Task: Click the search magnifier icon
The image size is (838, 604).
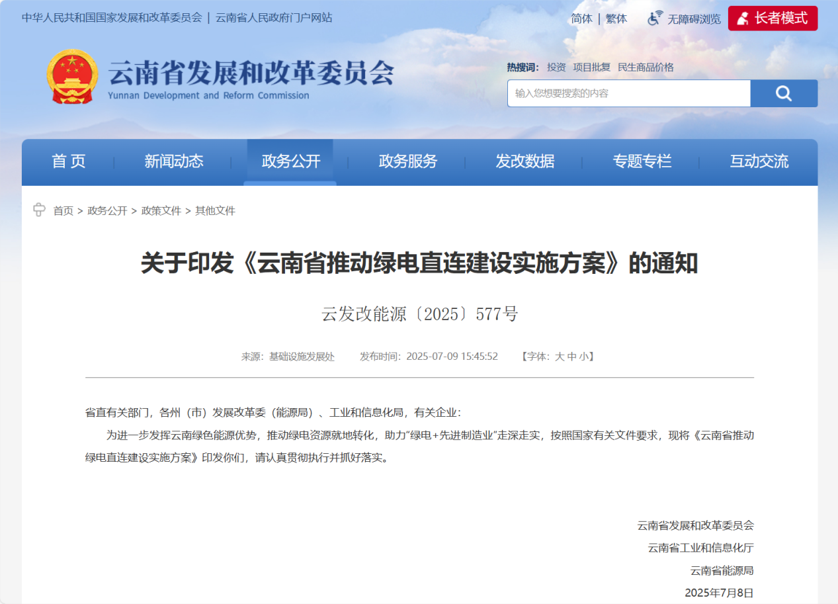Action: click(784, 93)
